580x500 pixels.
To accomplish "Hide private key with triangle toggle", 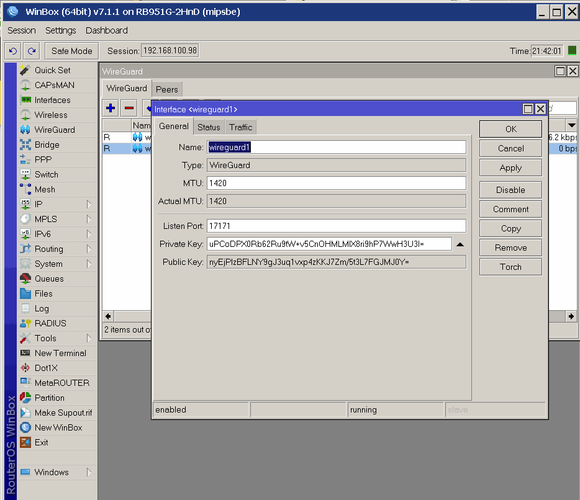I will coord(460,244).
